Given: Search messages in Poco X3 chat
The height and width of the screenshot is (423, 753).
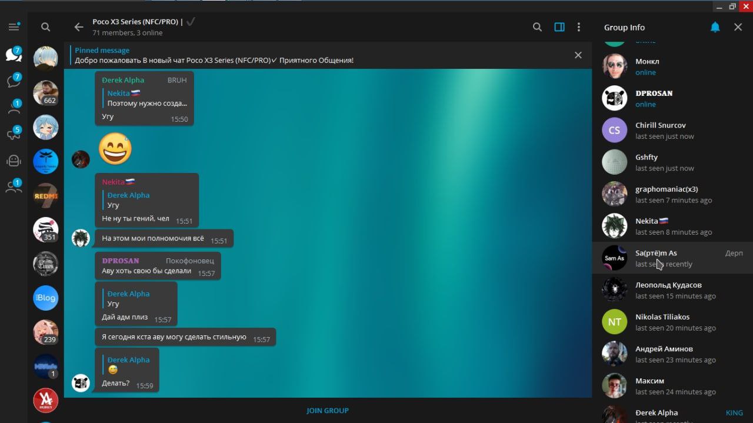Looking at the screenshot, I should (537, 27).
